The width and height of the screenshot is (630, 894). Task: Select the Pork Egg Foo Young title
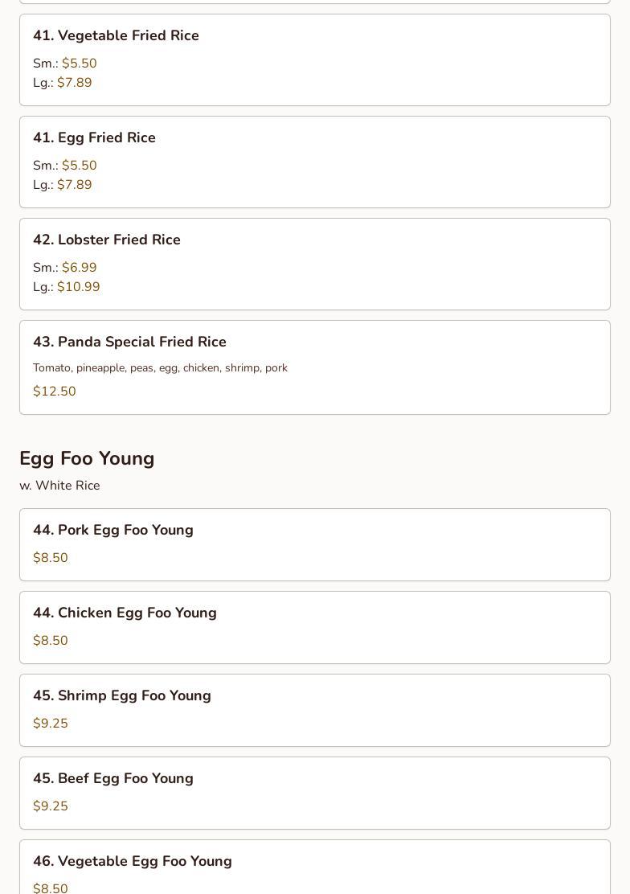pos(112,530)
